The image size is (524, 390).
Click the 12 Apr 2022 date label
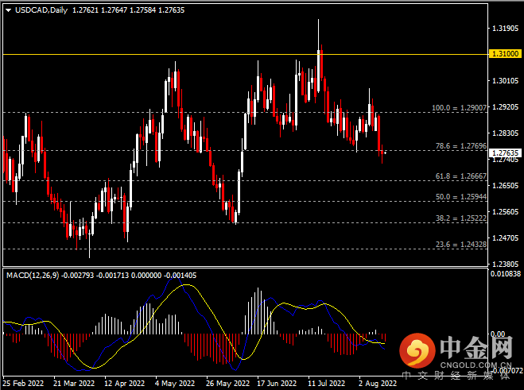coord(124,383)
